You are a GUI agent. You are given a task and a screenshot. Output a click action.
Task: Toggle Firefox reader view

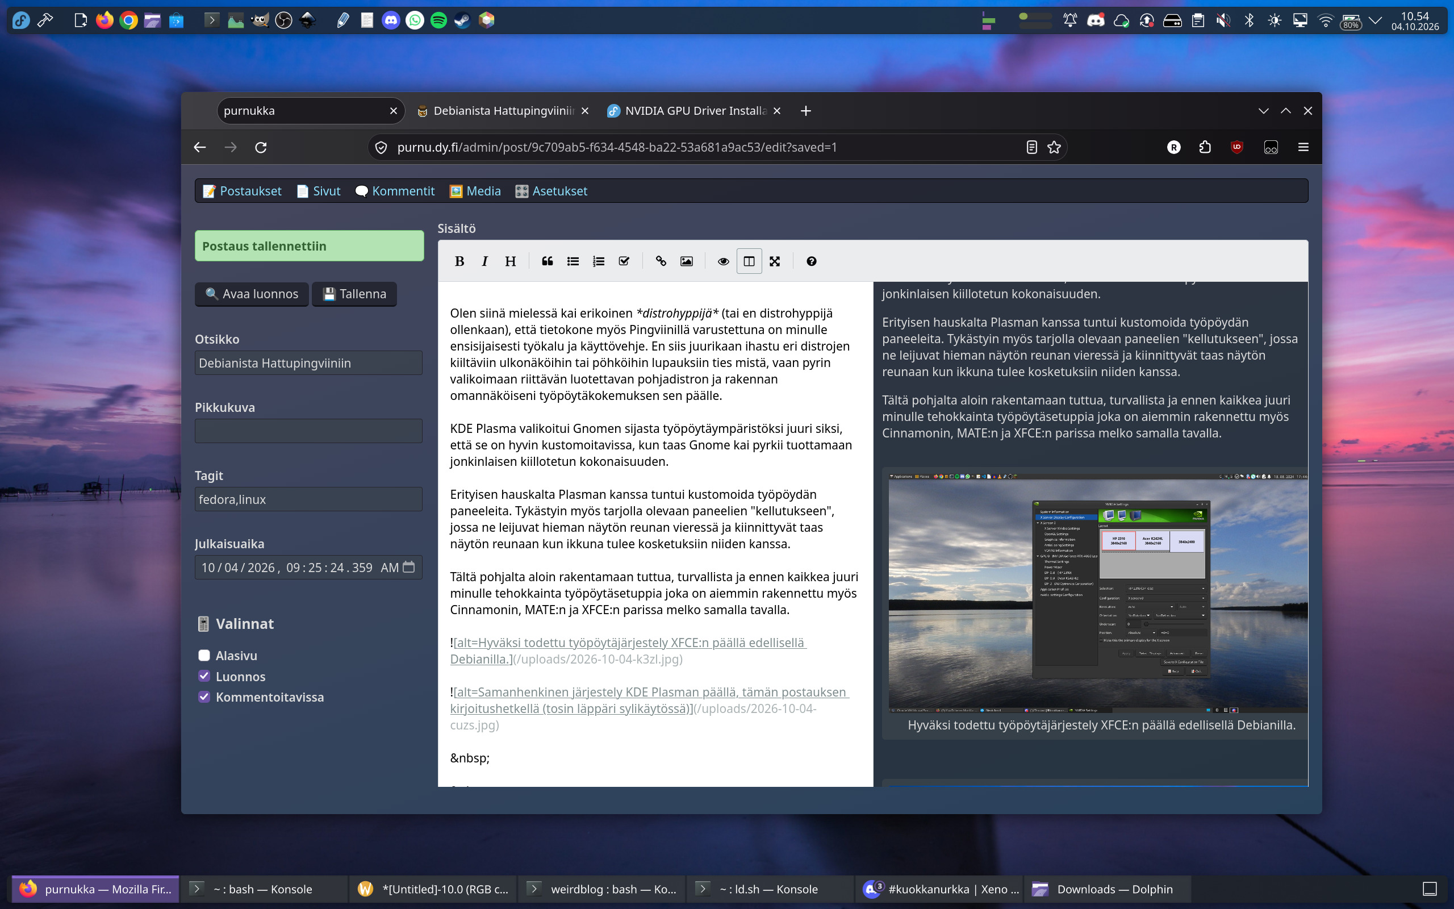click(x=1031, y=147)
